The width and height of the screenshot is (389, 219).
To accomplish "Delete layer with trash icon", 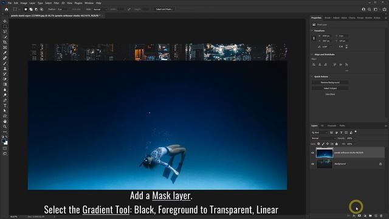I will [x=381, y=216].
